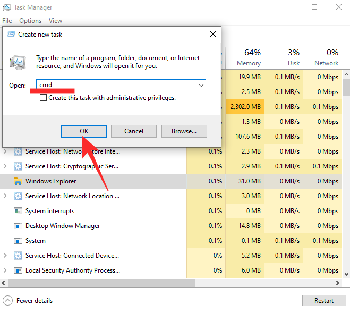350x313 pixels.
Task: Maximize the Task Manager window
Action: (314, 7)
